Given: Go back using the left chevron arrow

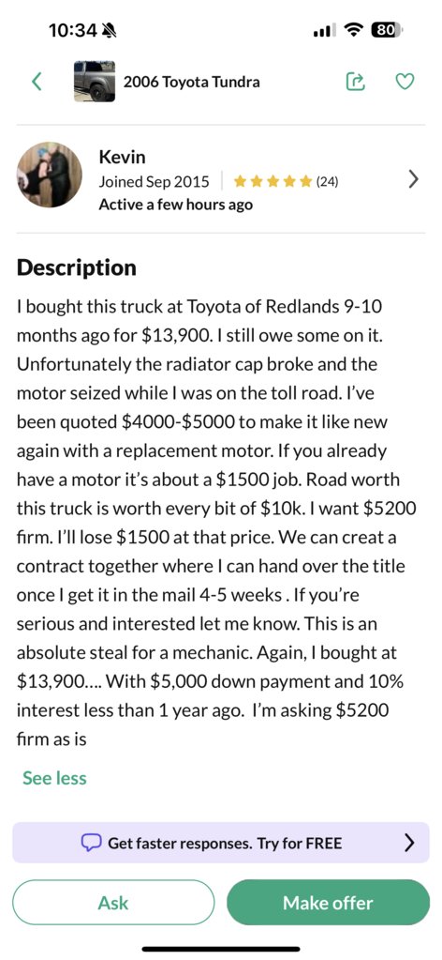Looking at the screenshot, I should point(37,82).
